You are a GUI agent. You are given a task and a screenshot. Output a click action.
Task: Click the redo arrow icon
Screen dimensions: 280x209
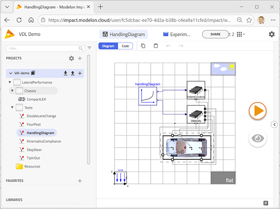pos(181,46)
